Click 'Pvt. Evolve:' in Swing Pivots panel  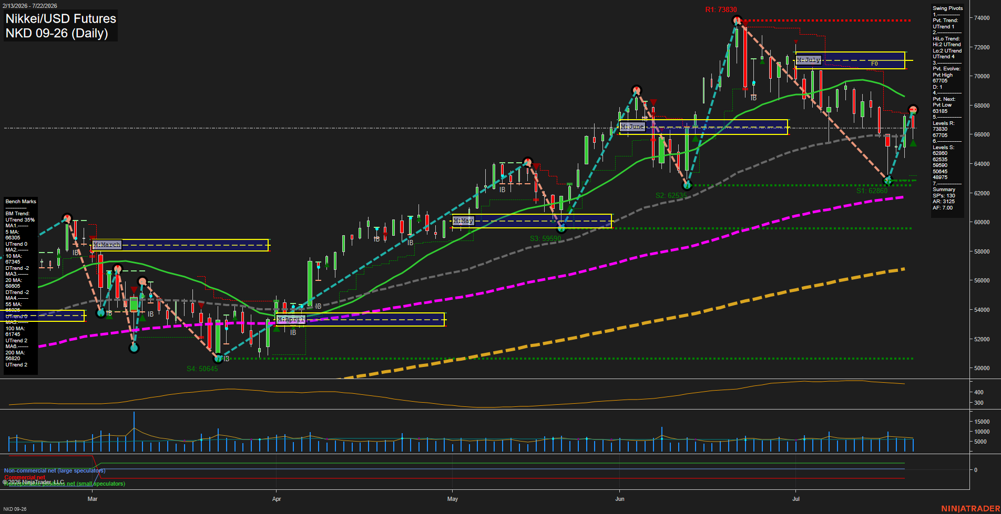click(946, 69)
